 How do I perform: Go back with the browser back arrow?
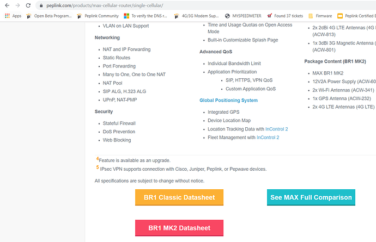(7, 5)
